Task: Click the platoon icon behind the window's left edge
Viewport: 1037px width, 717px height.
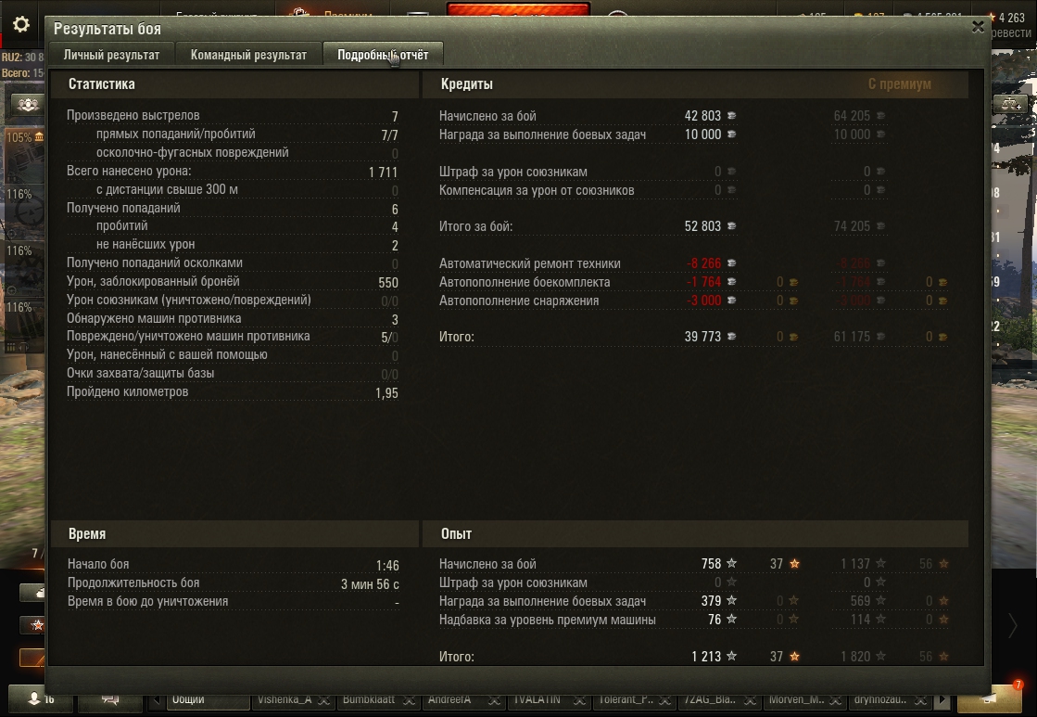Action: pos(27,105)
